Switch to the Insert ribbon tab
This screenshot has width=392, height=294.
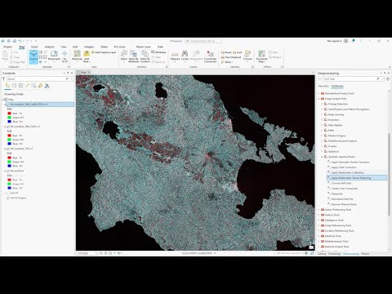(34, 47)
